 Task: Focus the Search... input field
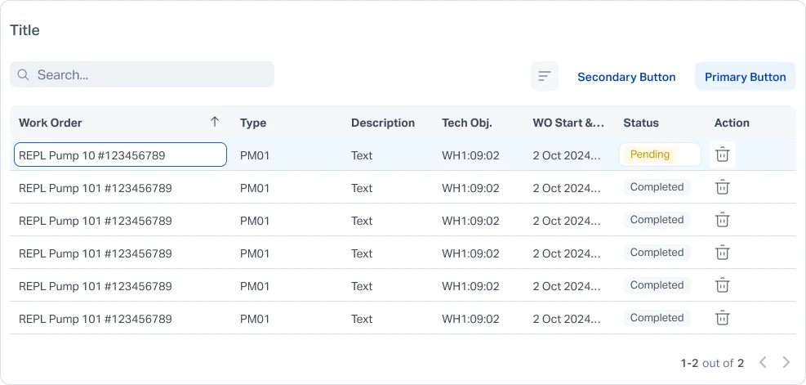(142, 74)
